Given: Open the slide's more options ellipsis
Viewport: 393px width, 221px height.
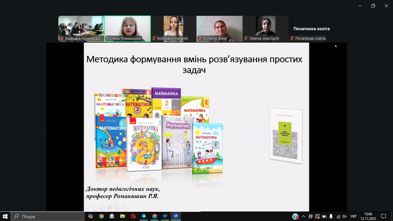Looking at the screenshot, I should tap(124, 208).
